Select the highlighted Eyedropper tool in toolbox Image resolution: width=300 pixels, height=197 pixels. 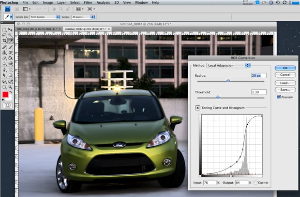point(10,41)
